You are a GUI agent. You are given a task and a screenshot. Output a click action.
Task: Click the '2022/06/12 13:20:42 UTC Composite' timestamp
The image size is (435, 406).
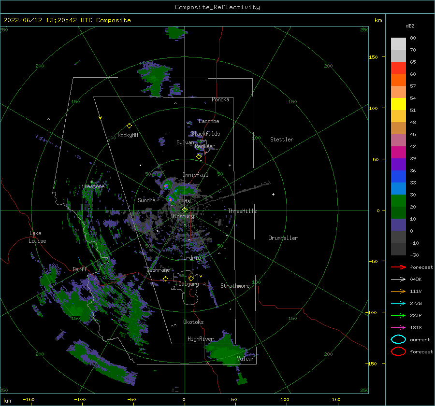coord(67,20)
